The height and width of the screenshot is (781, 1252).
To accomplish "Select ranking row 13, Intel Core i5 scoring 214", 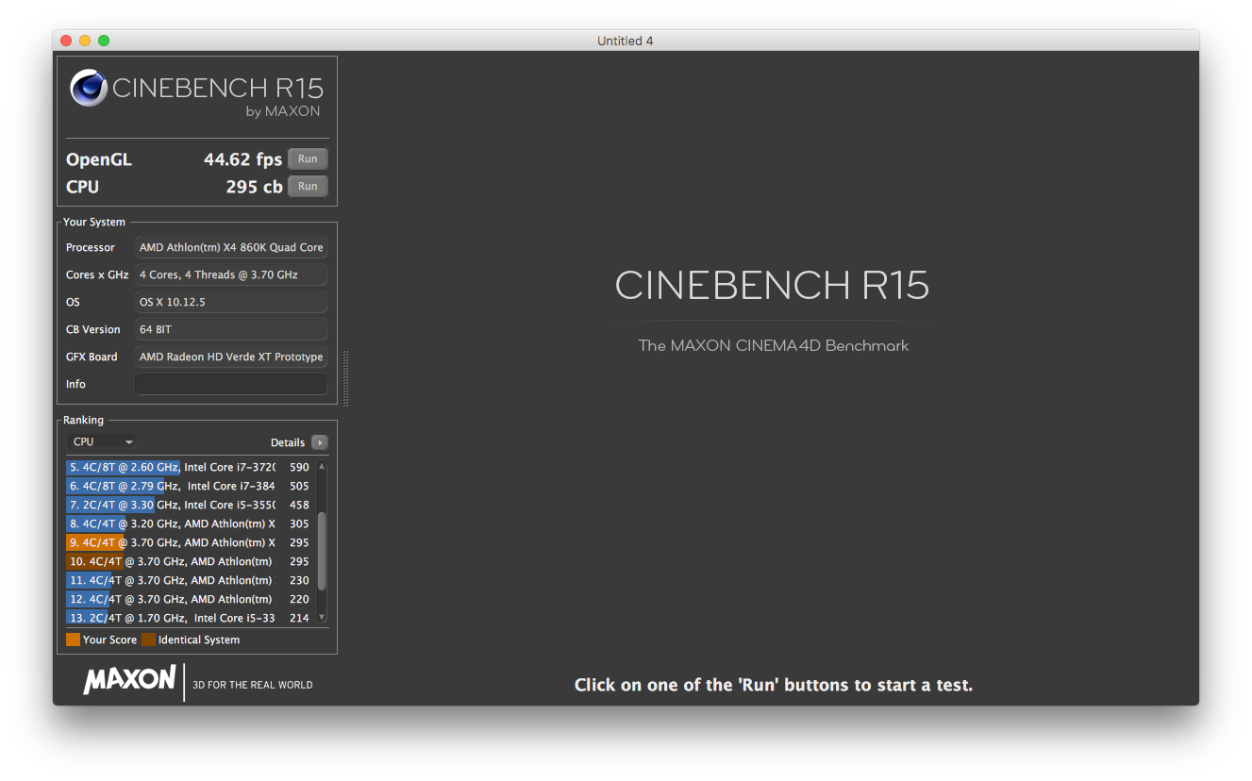I will 191,618.
